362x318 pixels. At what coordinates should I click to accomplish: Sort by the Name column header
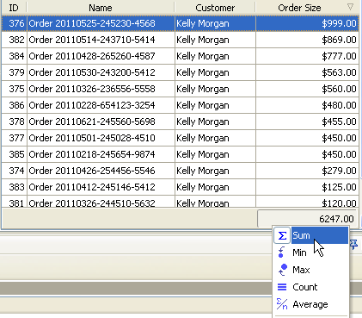[101, 8]
